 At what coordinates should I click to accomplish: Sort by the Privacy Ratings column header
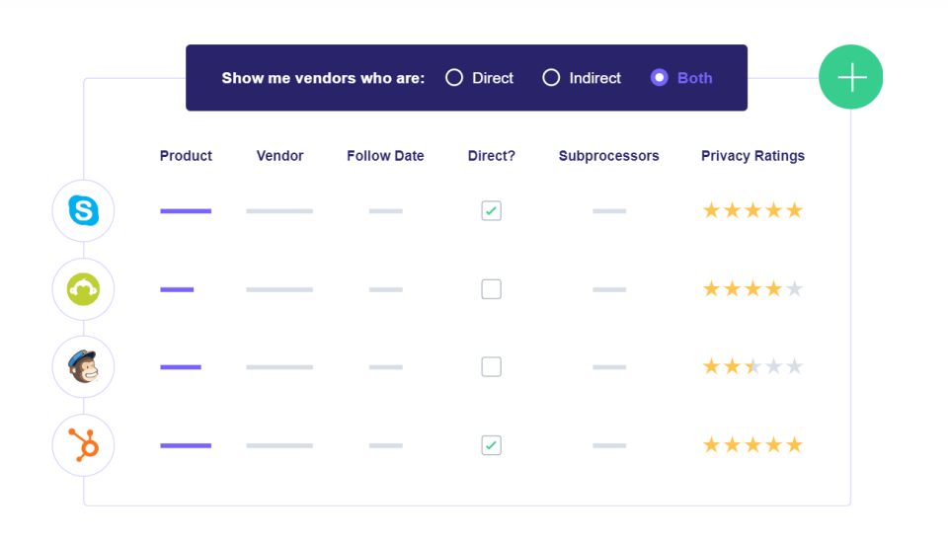[x=752, y=156]
